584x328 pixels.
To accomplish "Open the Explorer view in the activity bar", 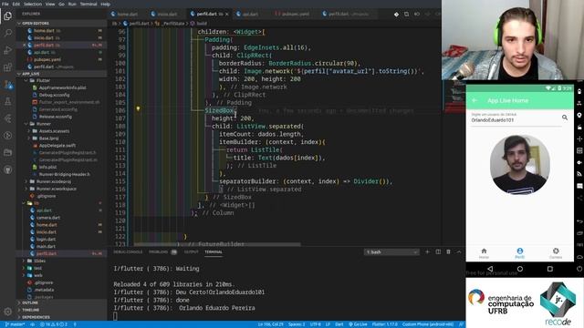I will coord(8,16).
